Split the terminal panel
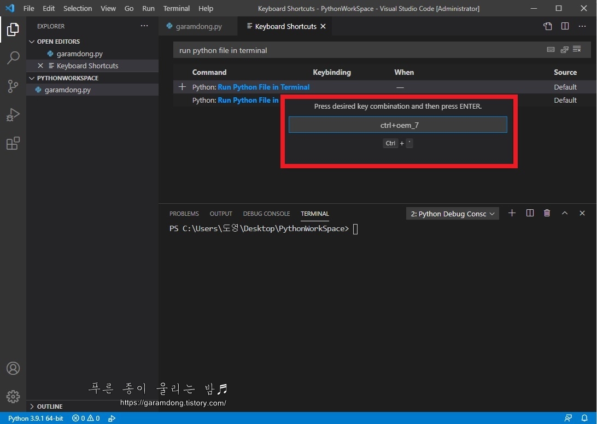 coord(530,213)
